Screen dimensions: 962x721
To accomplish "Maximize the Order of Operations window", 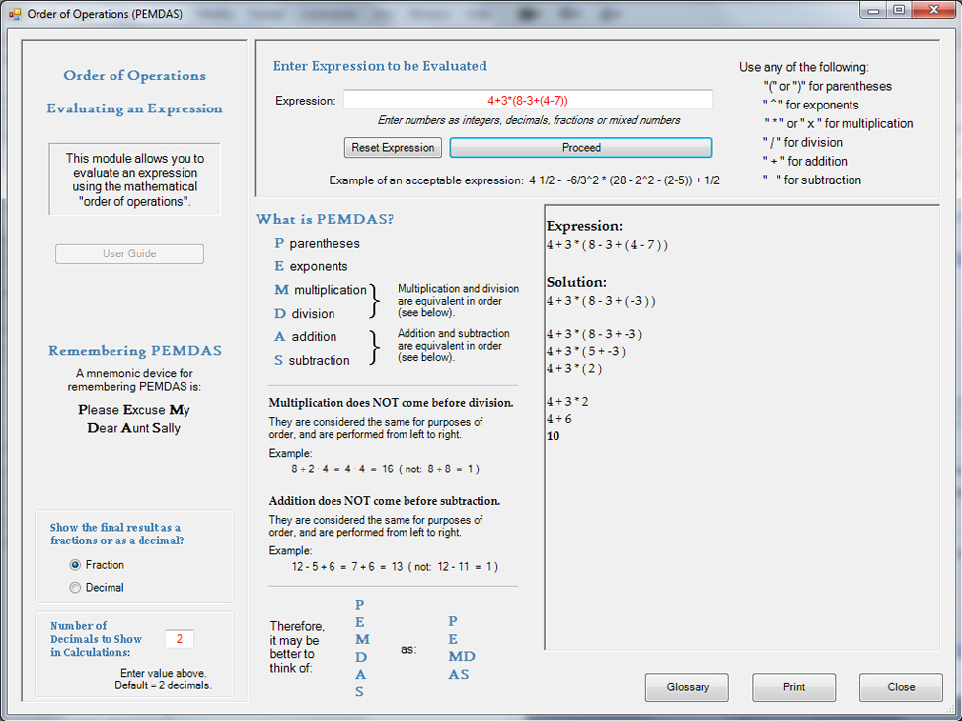I will [899, 10].
